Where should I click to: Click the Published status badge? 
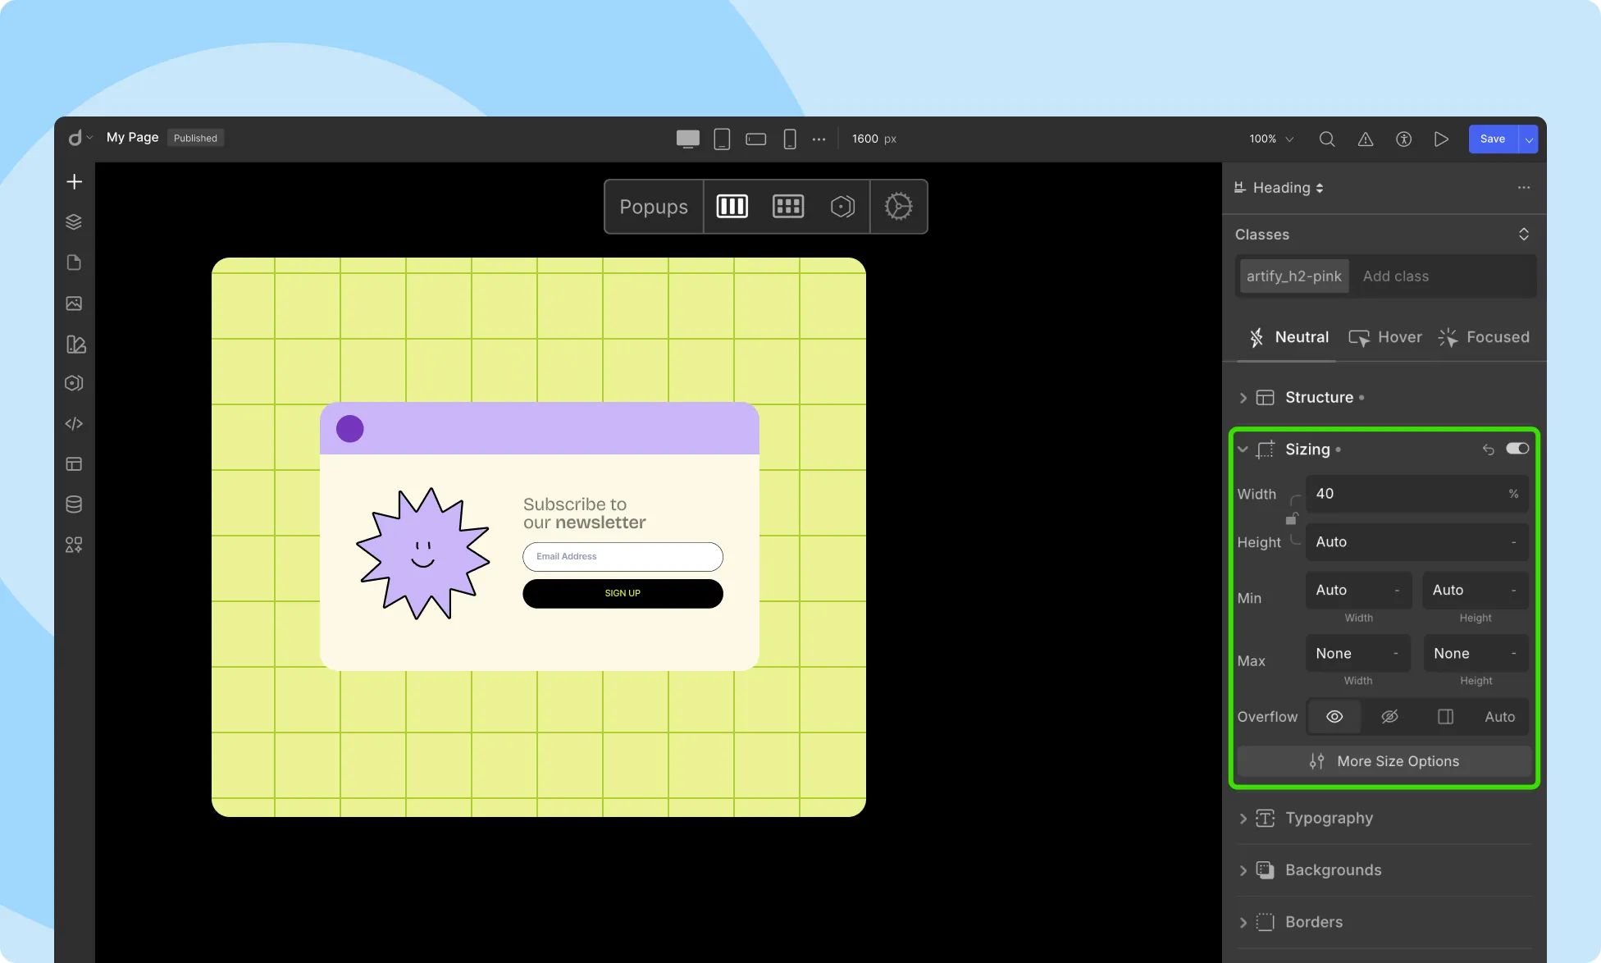(195, 138)
